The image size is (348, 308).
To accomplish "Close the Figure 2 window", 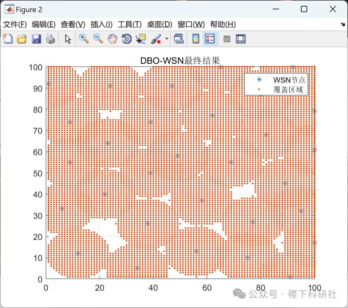I will pyautogui.click(x=333, y=9).
